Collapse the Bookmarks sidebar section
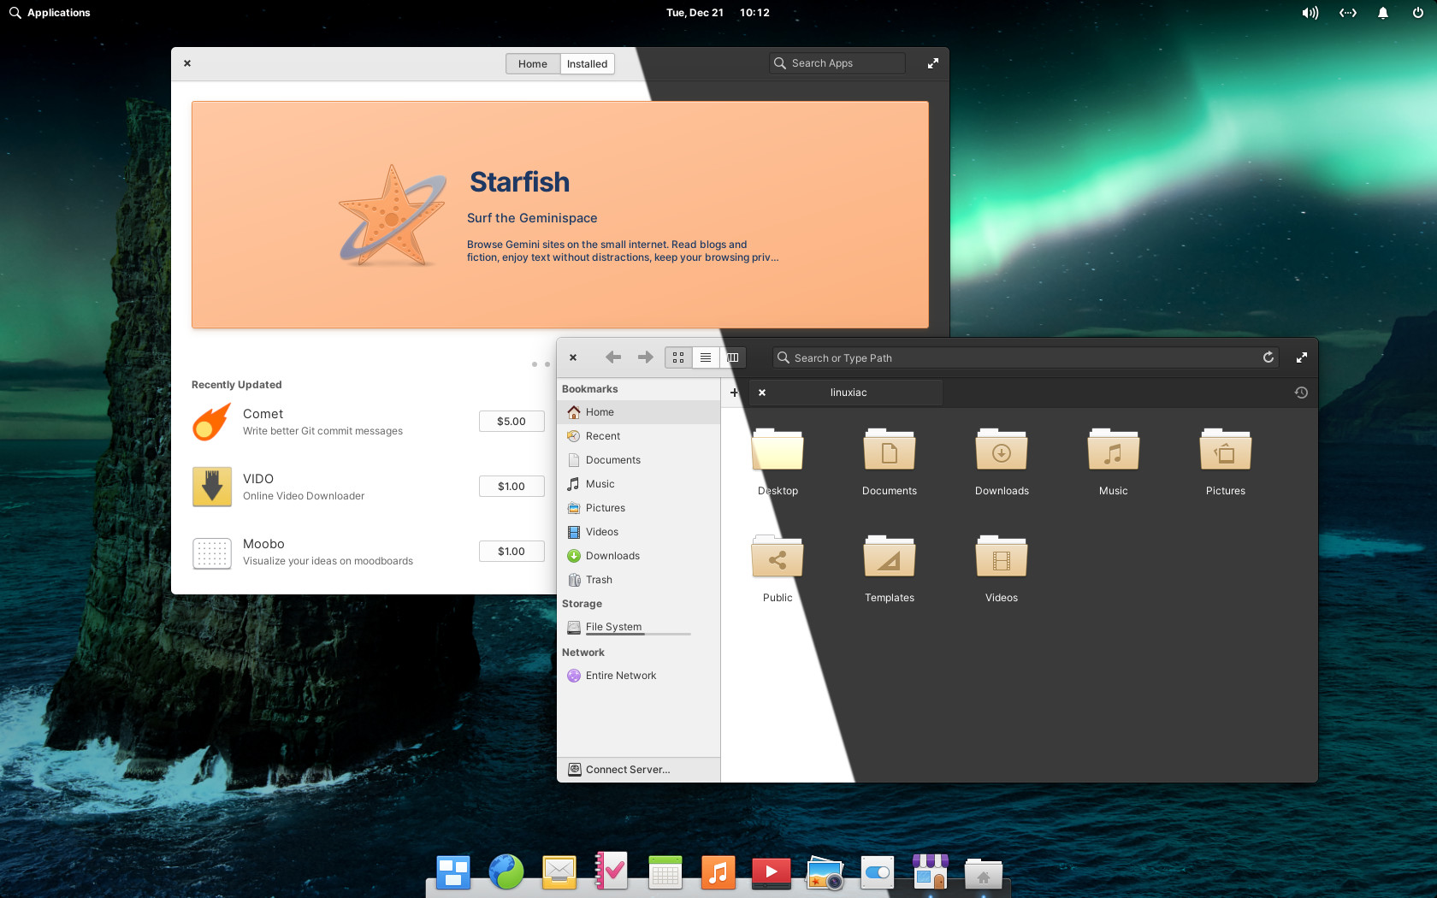Viewport: 1437px width, 898px height. [x=590, y=389]
